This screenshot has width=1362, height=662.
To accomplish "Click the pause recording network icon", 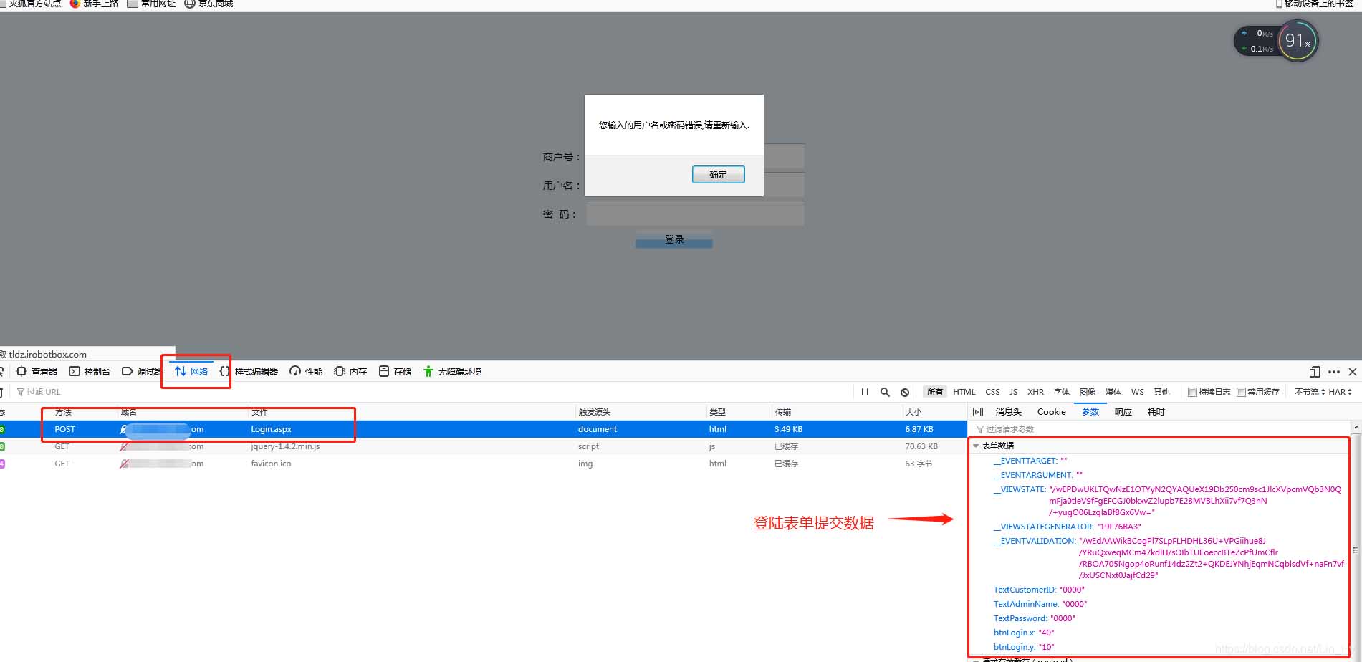I will (x=865, y=392).
